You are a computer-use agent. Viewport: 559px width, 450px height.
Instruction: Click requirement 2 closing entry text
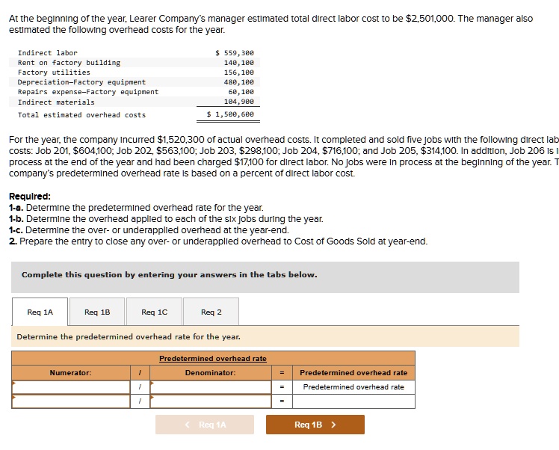(218, 241)
